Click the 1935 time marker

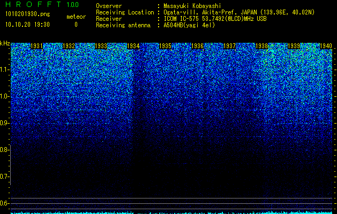(x=165, y=46)
